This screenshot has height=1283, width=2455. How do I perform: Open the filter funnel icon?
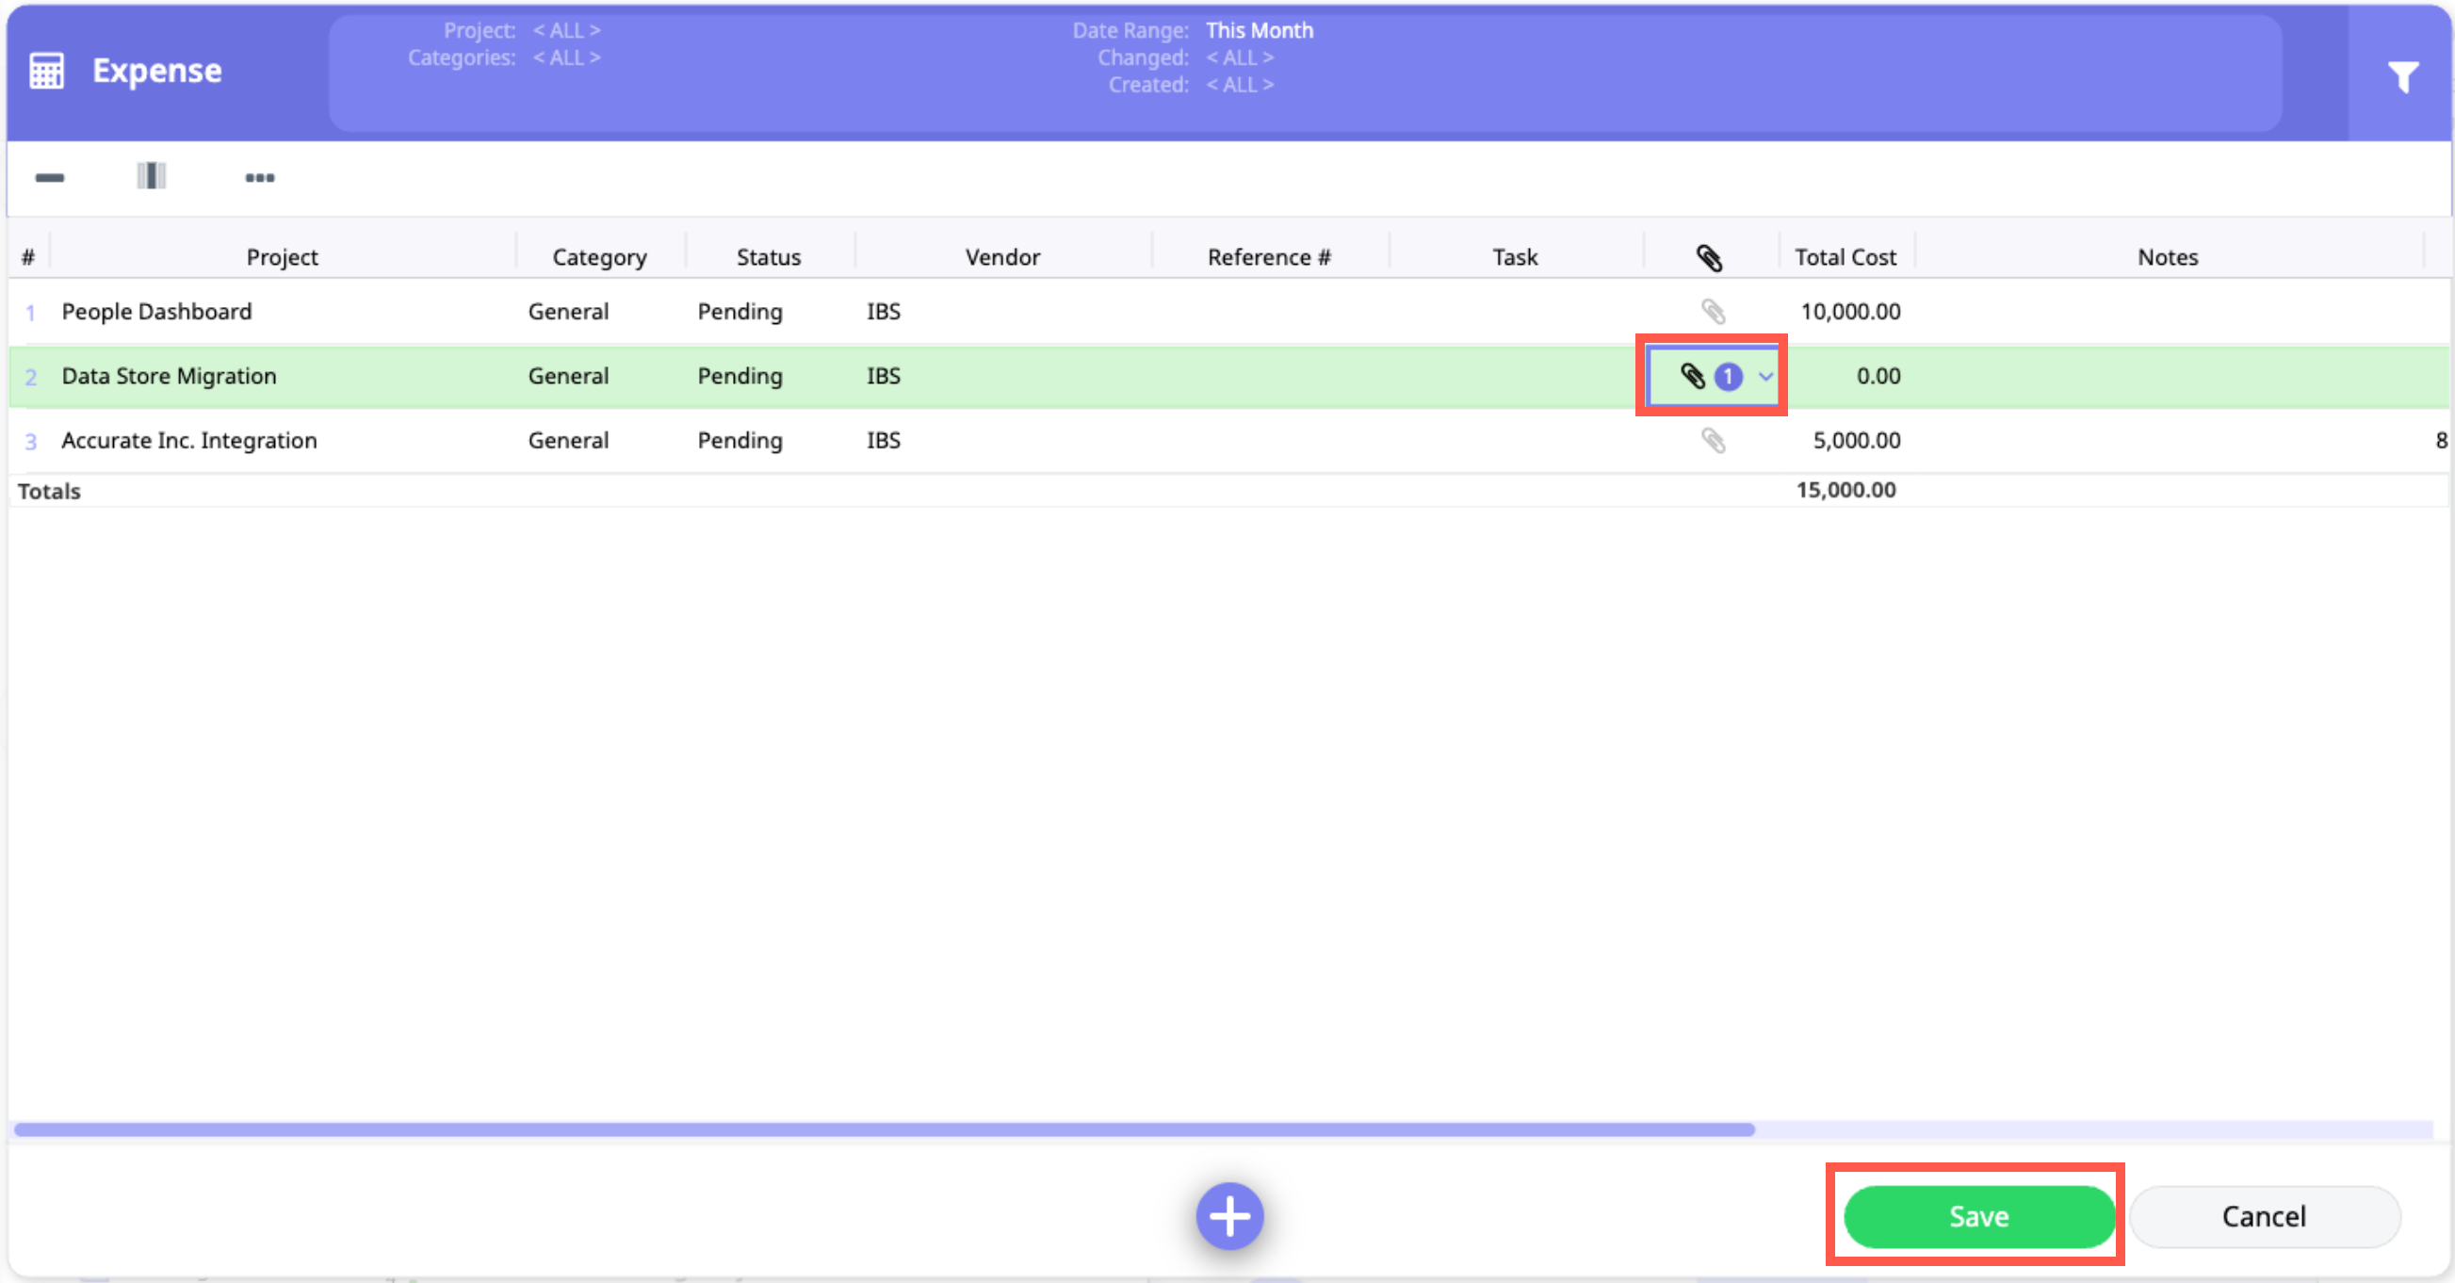(x=2402, y=76)
